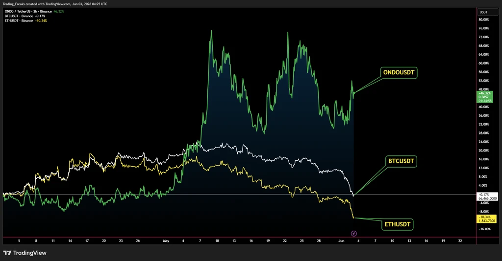Screen dimensions: 502x261
Task: Click the date 22 at time axis end
Action: (460, 241)
